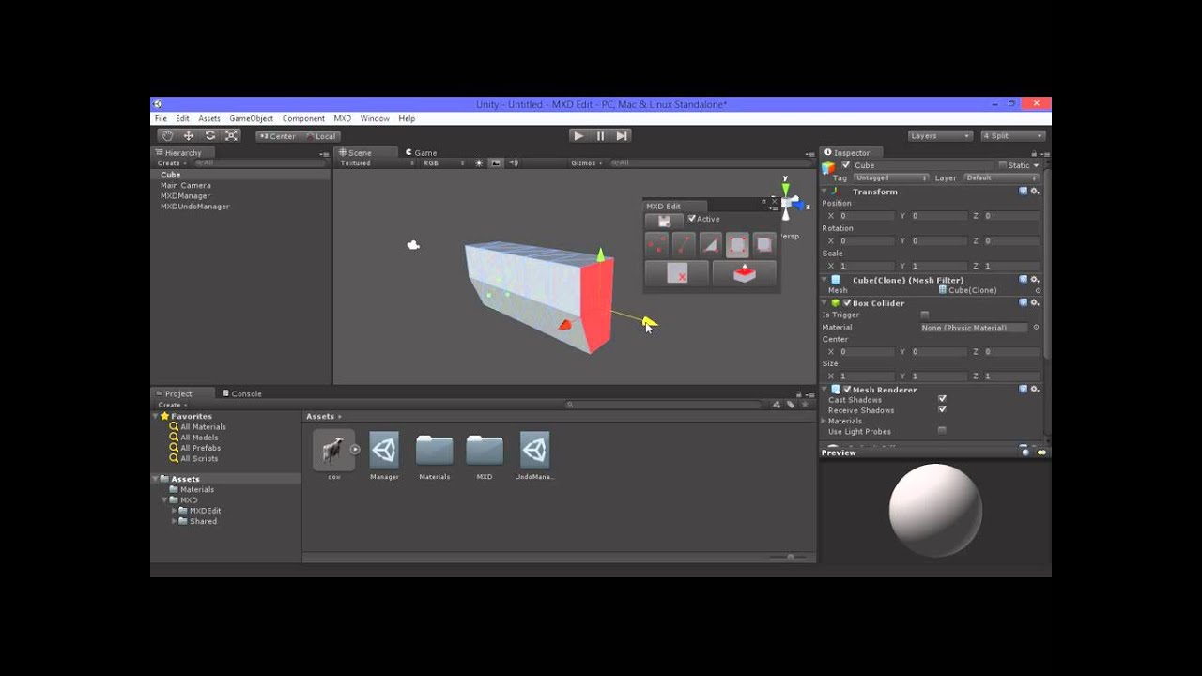Click MXD extrude face icon button
The image size is (1202, 676).
[744, 274]
